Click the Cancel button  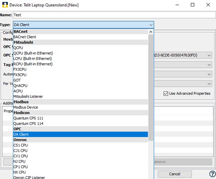tap(175, 174)
